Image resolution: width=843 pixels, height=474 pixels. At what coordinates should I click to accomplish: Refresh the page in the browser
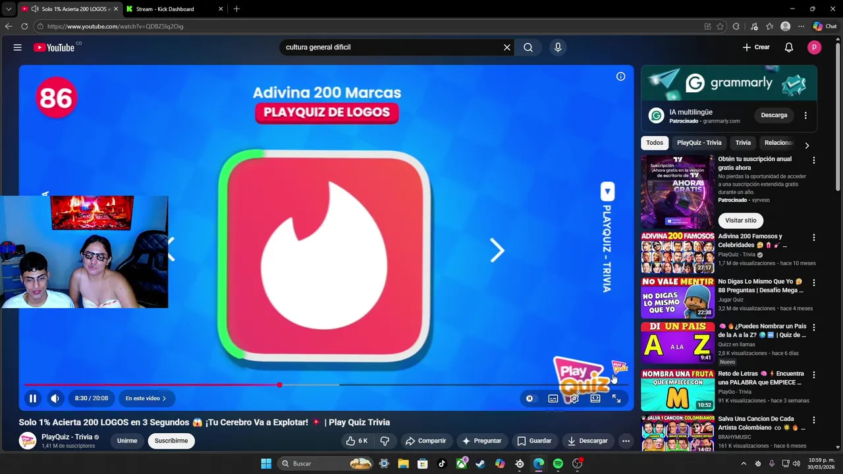(x=24, y=26)
